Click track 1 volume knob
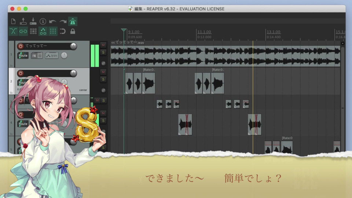Viewport: 352px width, 198px height. (x=73, y=46)
